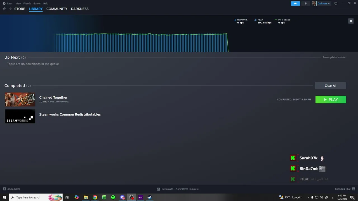Open the green smiley app on taskbar
The image size is (358, 201).
(x=113, y=197)
